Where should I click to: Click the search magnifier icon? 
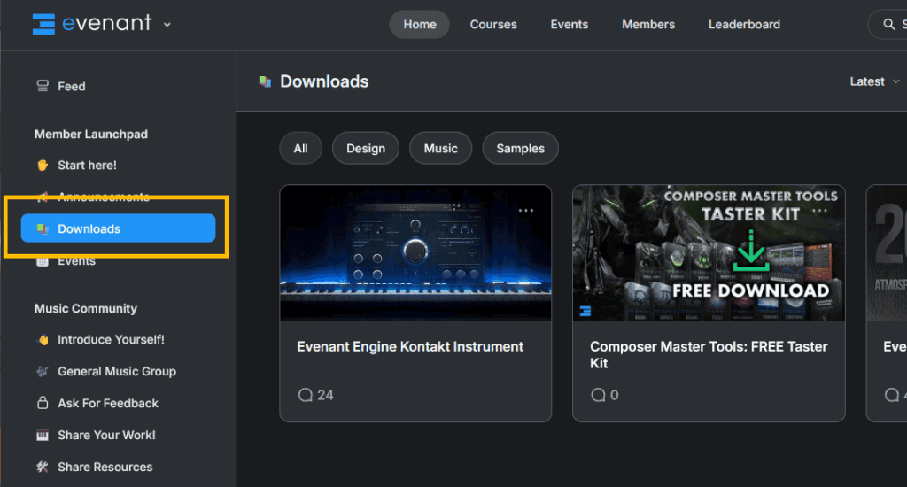[888, 25]
